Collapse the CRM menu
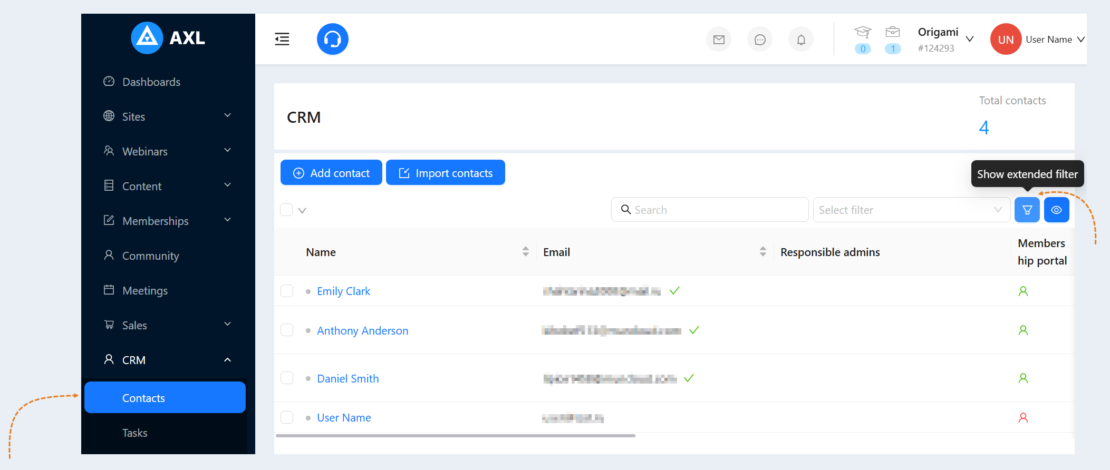Image resolution: width=1110 pixels, height=470 pixels. [168, 360]
